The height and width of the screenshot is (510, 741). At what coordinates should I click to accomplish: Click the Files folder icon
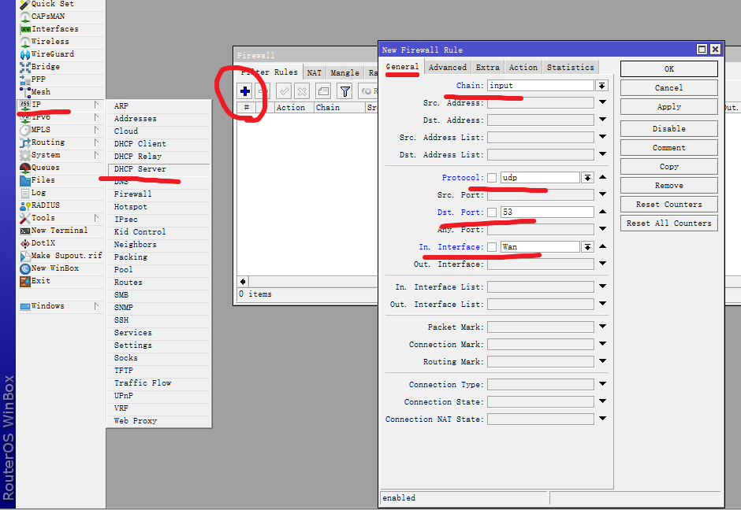pos(25,180)
